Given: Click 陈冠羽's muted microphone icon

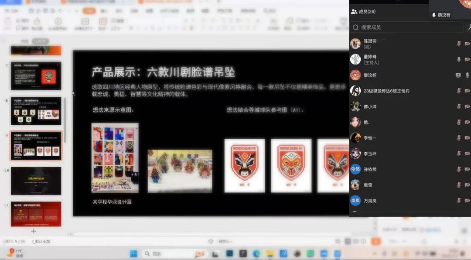Looking at the screenshot, I should pos(458,44).
